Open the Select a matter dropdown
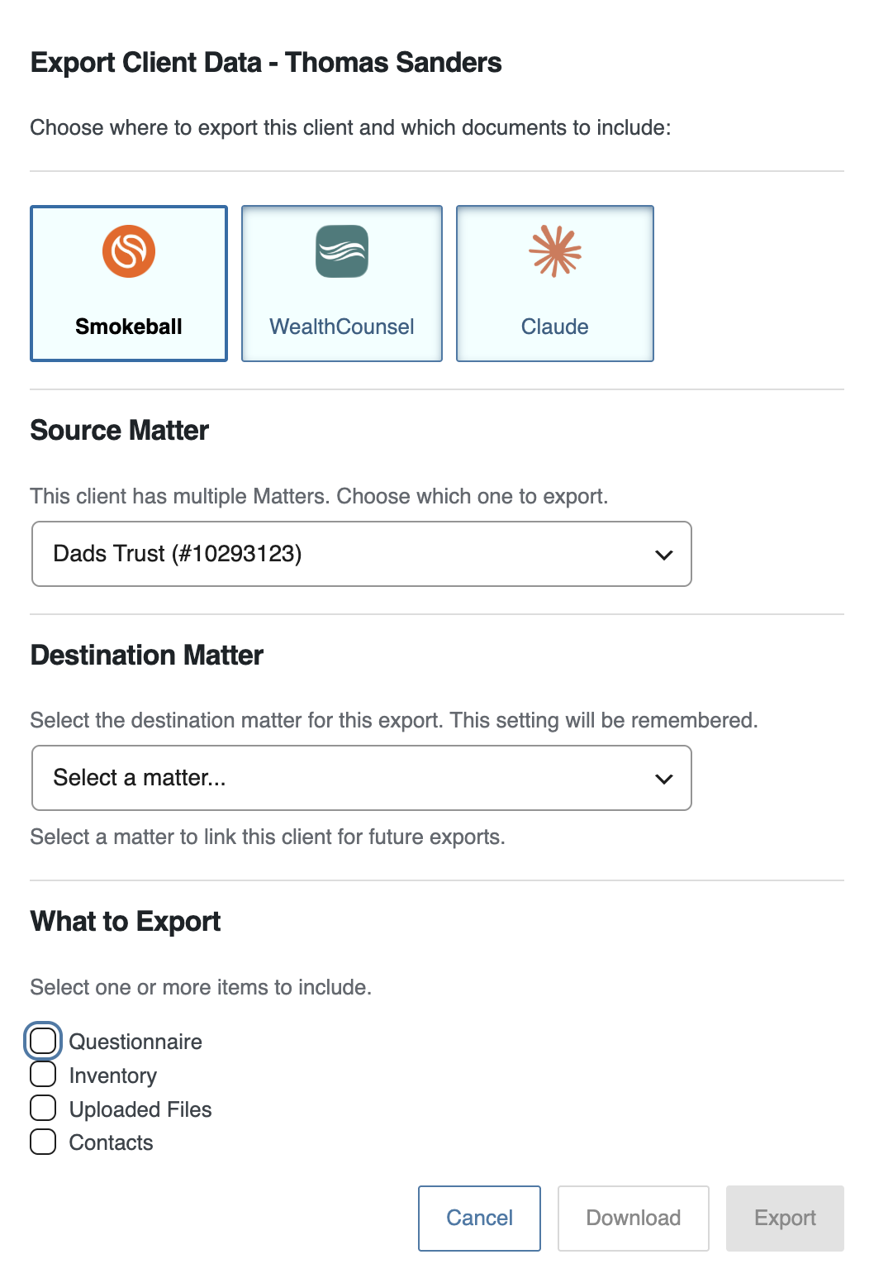 362,778
